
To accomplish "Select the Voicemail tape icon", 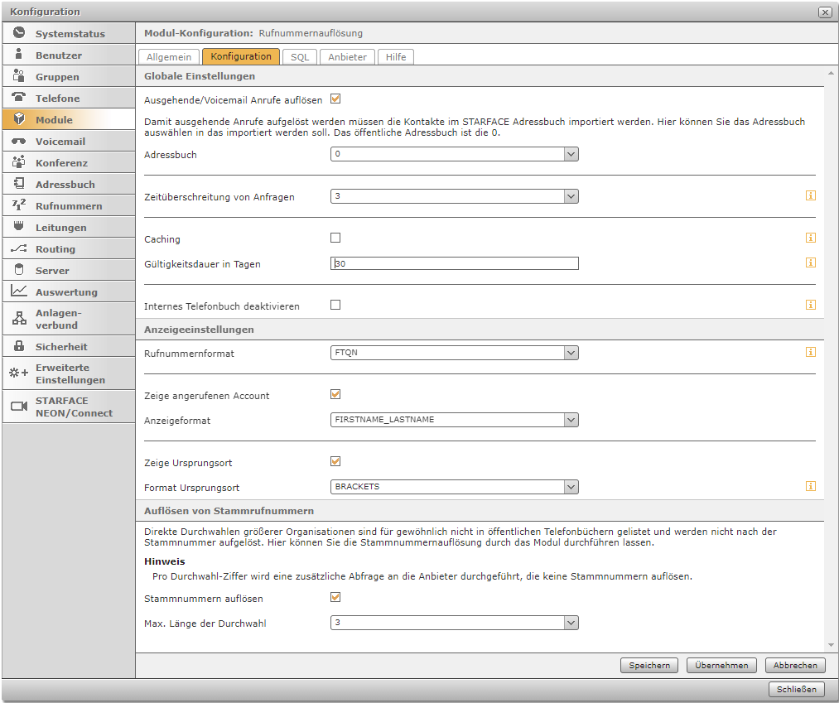I will point(19,141).
